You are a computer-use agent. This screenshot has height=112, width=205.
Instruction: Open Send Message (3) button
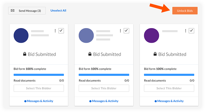pyautogui.click(x=27, y=11)
